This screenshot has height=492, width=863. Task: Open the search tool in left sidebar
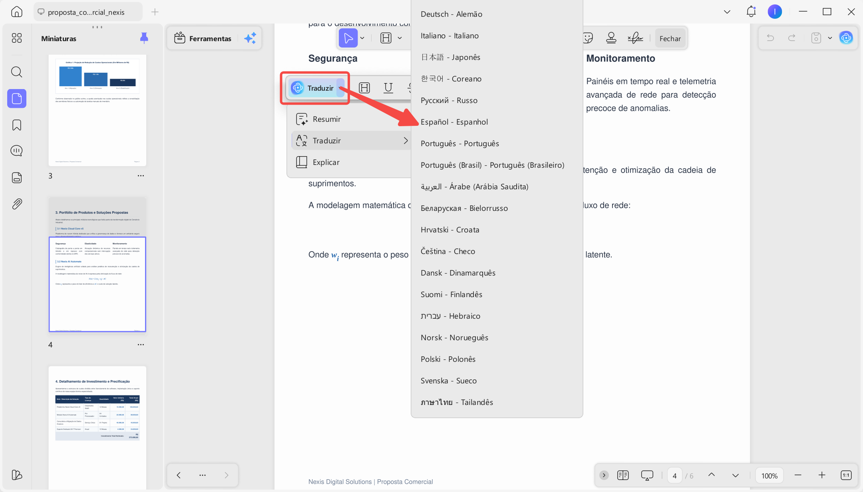pos(16,72)
